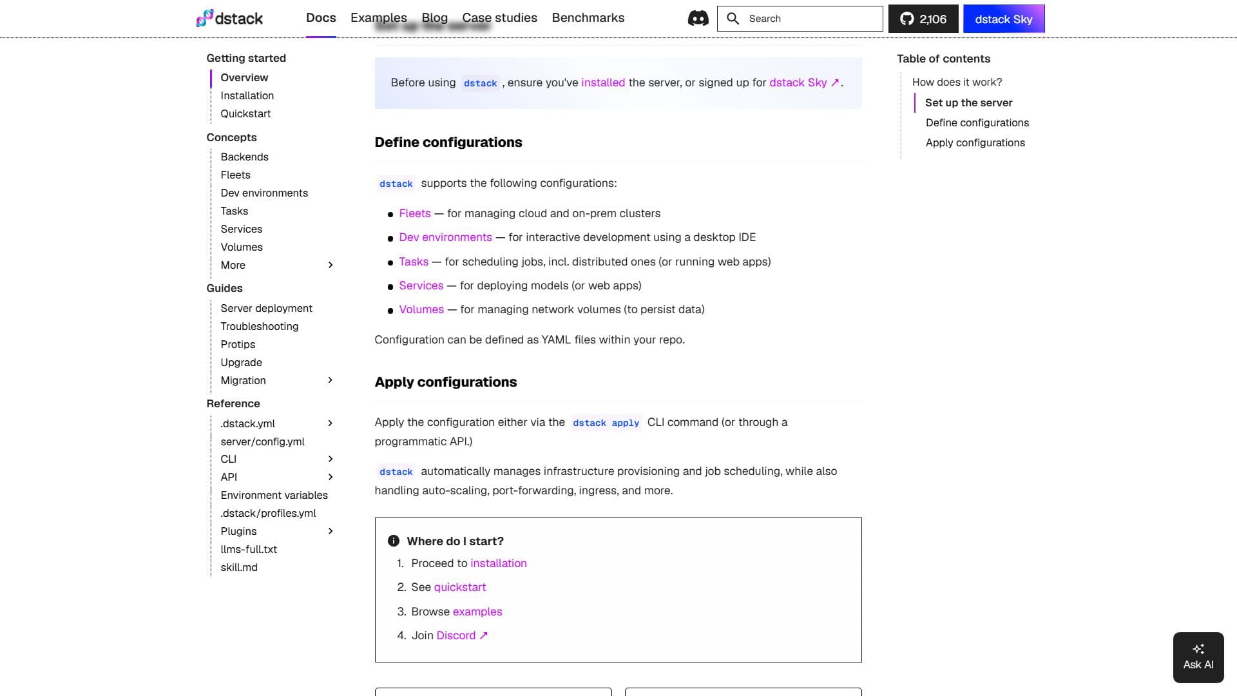Open the dstack Sky link in the notice

point(804,82)
